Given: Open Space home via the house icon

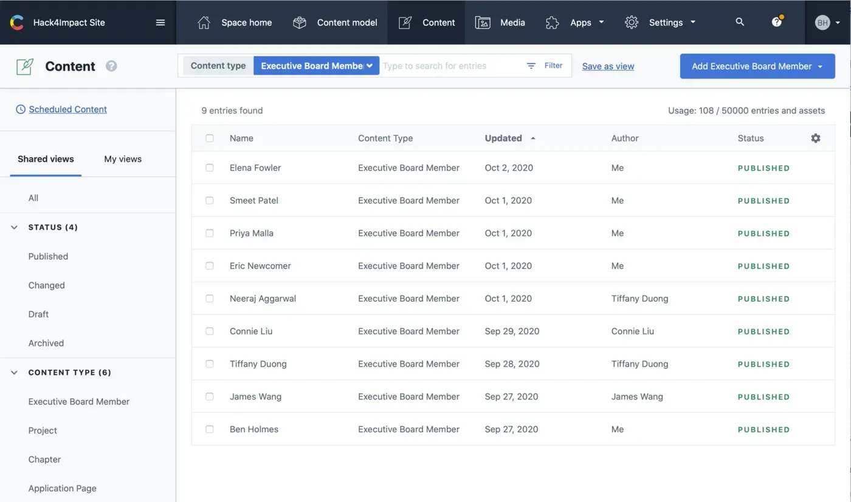Looking at the screenshot, I should pyautogui.click(x=204, y=22).
